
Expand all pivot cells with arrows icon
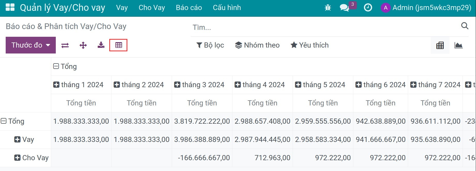point(83,46)
